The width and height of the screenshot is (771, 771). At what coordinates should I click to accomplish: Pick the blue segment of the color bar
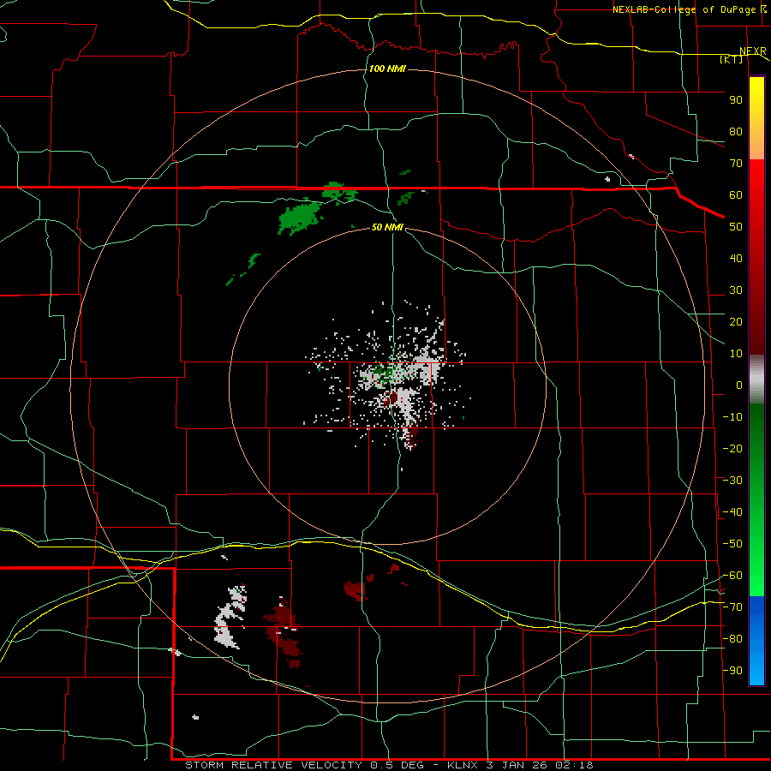[x=756, y=641]
